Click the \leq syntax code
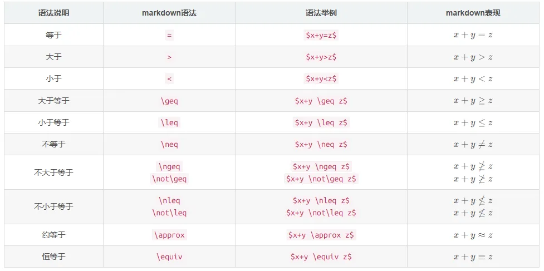The width and height of the screenshot is (544, 271). pos(169,123)
